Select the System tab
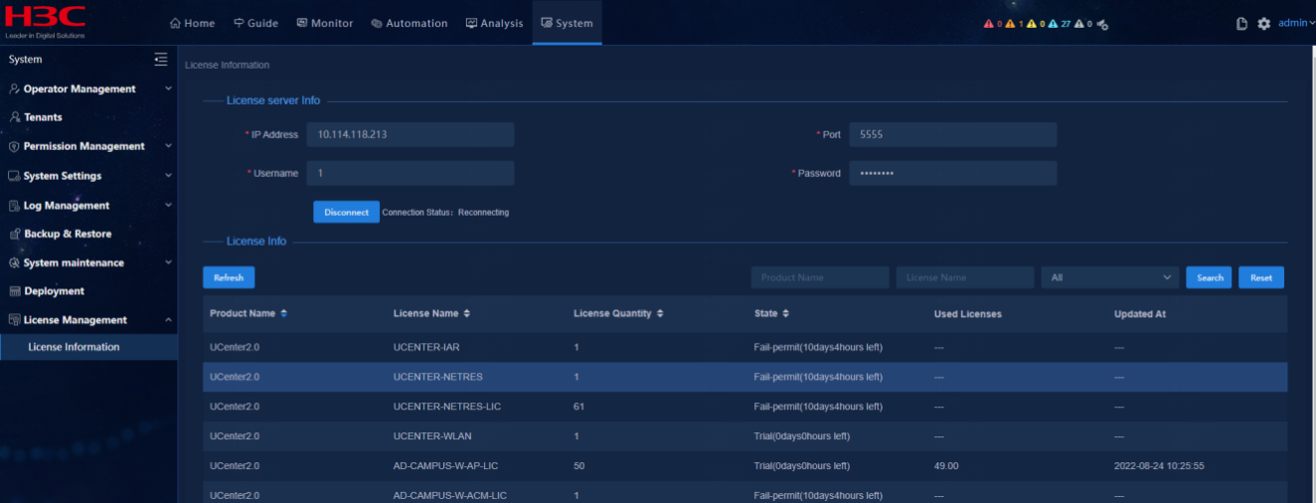 coord(567,23)
